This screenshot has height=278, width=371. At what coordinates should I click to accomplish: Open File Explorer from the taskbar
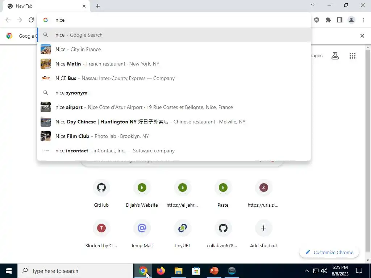pyautogui.click(x=179, y=271)
